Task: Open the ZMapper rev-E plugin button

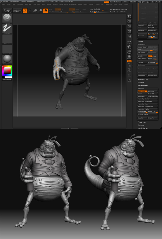Action: pos(7,11)
